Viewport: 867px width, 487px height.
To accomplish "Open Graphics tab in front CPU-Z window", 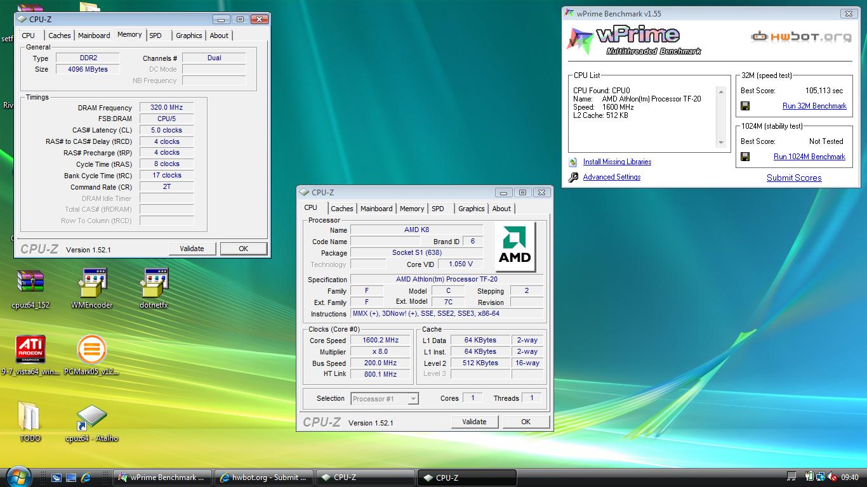I will pos(472,209).
